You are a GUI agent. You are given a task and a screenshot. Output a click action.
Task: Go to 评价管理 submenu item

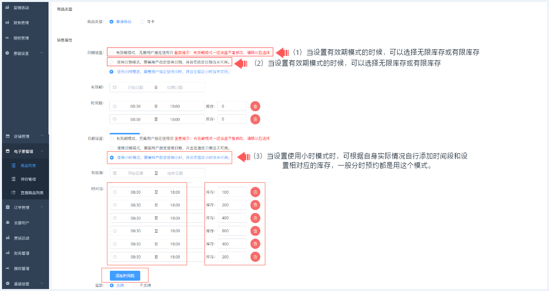pos(28,179)
